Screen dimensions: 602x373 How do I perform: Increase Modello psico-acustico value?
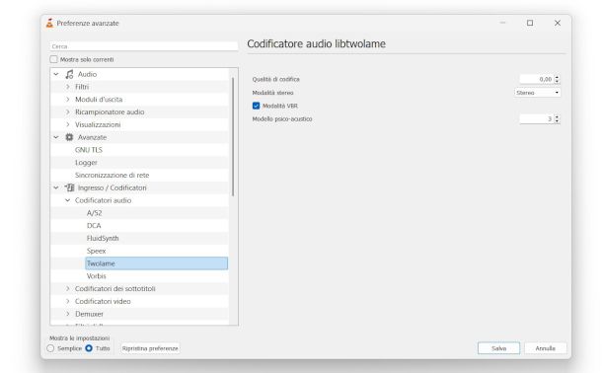pyautogui.click(x=557, y=116)
